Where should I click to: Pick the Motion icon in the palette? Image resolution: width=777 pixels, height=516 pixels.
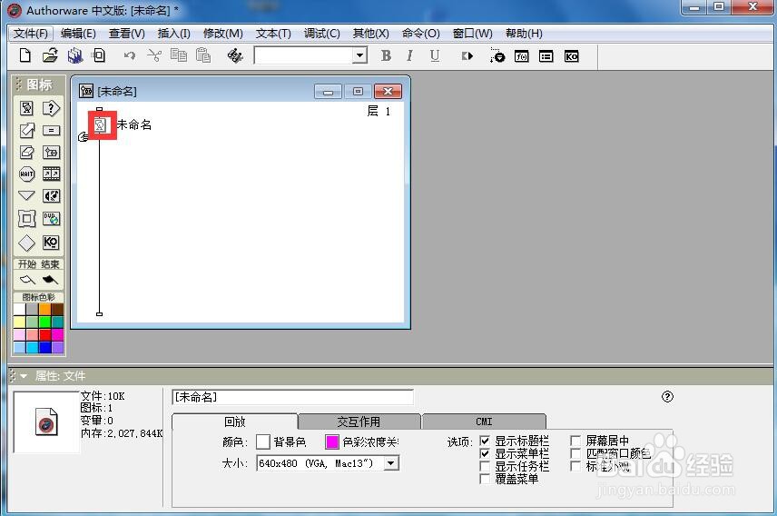coord(26,131)
